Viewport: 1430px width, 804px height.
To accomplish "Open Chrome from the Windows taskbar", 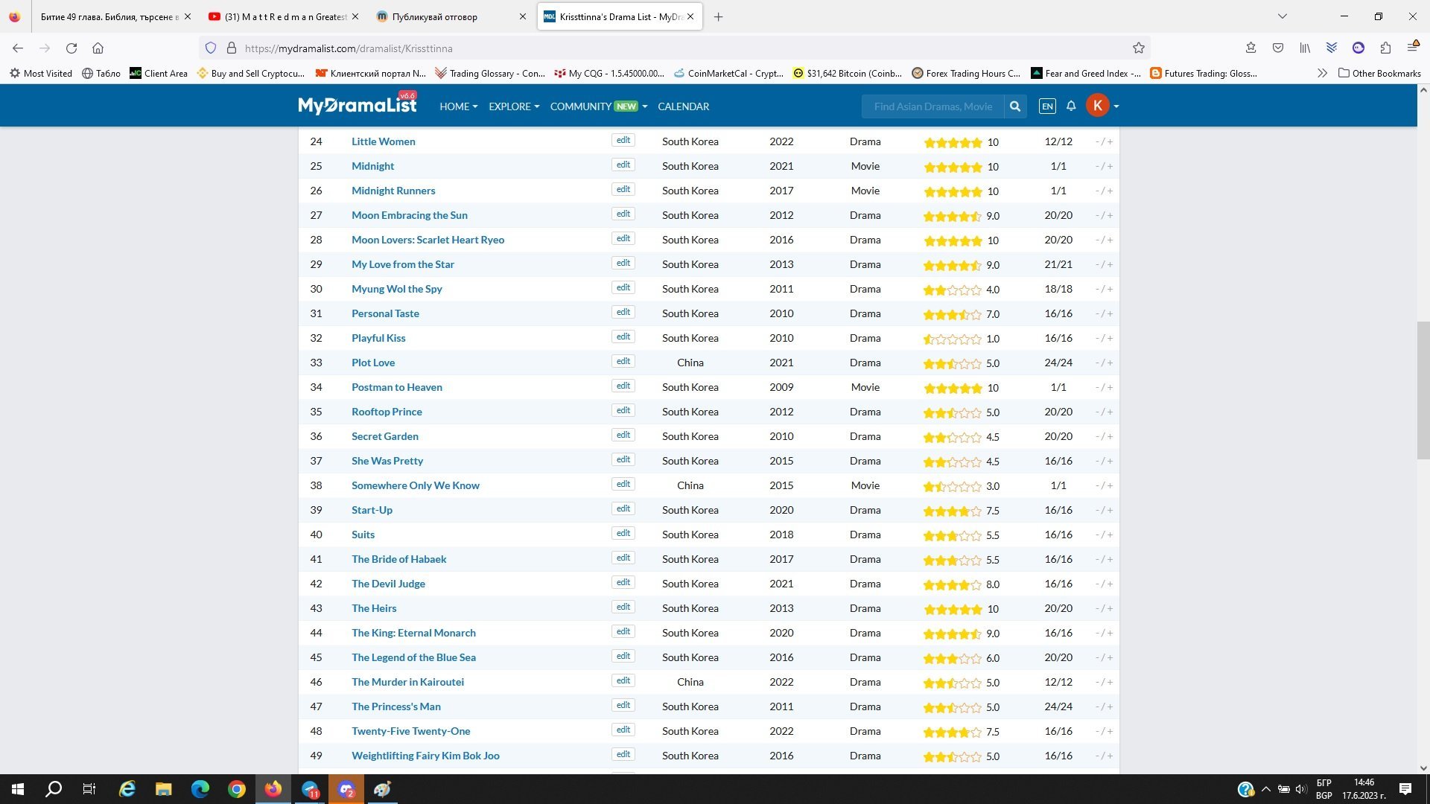I will [237, 789].
